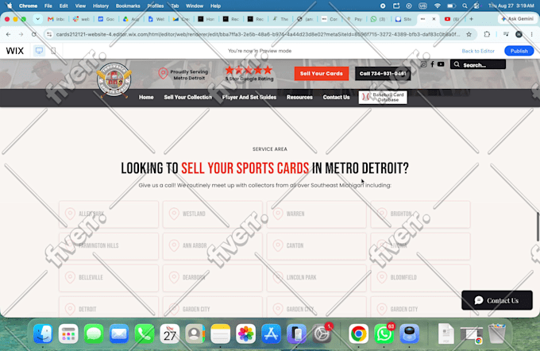Viewport: 540px width, 351px height.
Task: Open Chrome three-dot menu
Action: click(532, 34)
